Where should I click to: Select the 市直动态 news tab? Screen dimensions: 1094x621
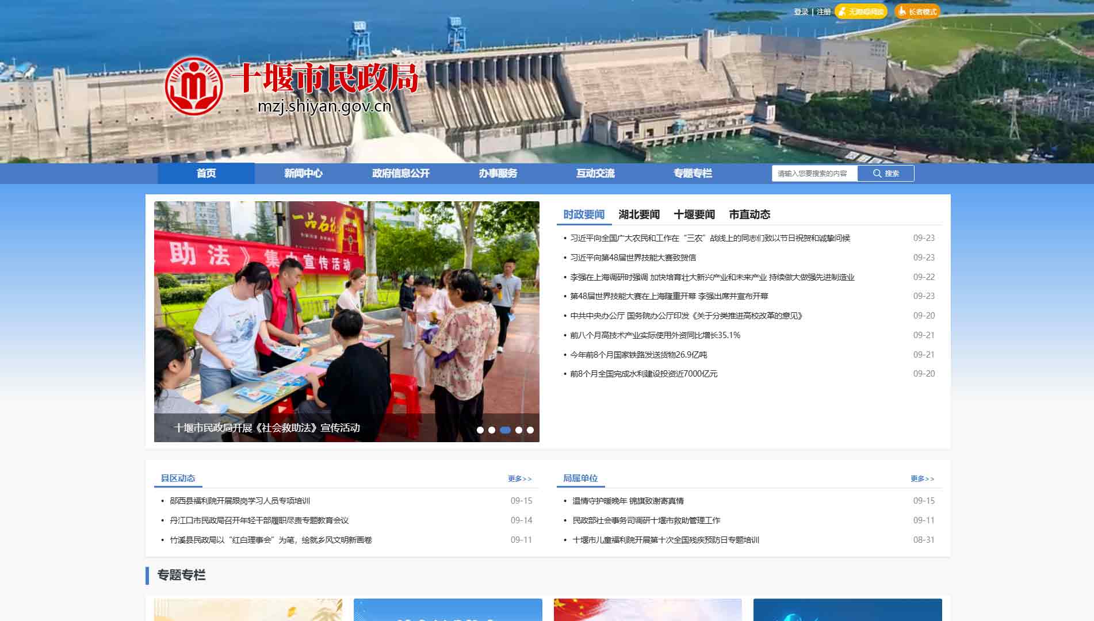click(749, 214)
